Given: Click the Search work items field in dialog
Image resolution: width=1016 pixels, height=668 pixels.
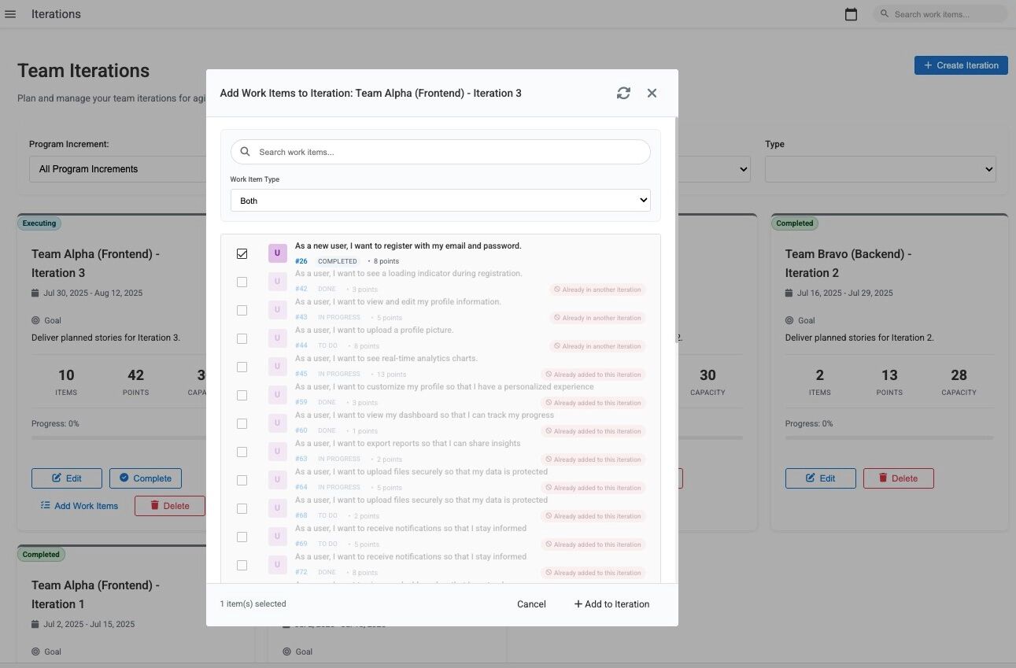Looking at the screenshot, I should [x=441, y=152].
